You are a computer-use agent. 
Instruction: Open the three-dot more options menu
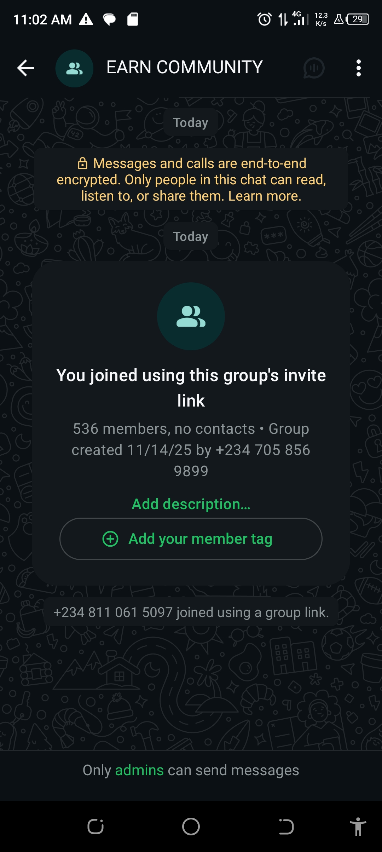tap(359, 68)
